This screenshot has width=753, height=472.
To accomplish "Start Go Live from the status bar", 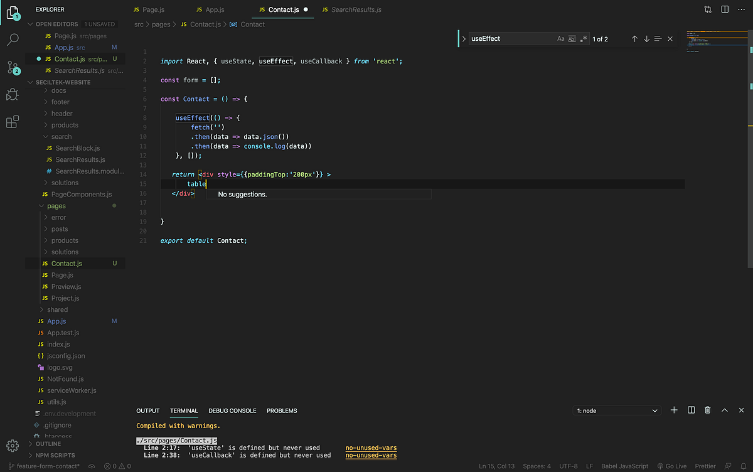I will 672,466.
